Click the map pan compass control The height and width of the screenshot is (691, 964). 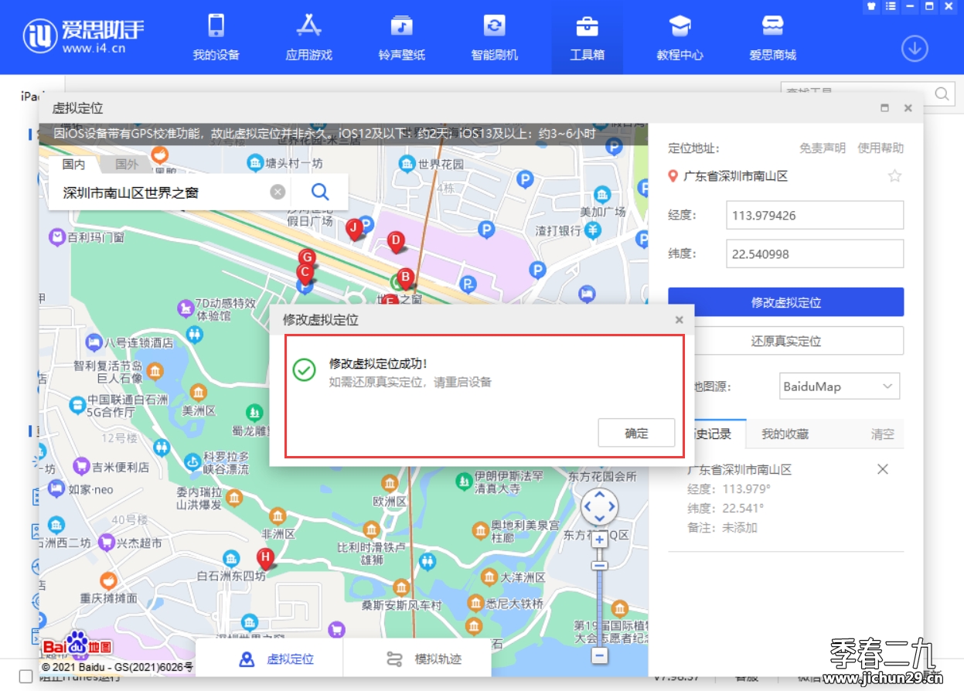[x=599, y=508]
